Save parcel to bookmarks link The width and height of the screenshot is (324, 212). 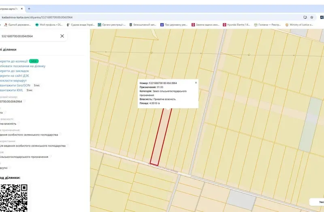pyautogui.click(x=14, y=71)
